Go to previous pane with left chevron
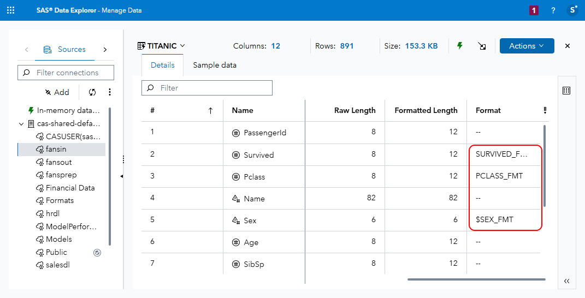Viewport: 585px width, 298px height. coord(26,49)
